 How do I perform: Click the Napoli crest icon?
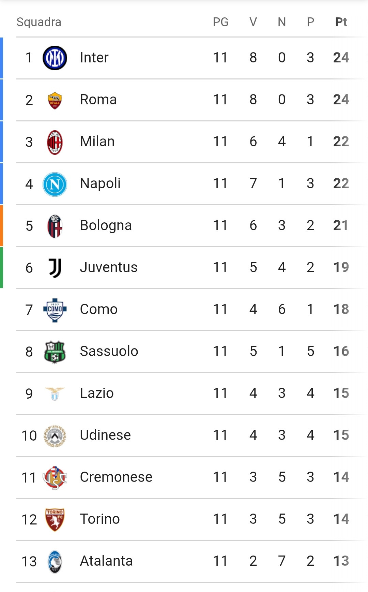(x=55, y=184)
